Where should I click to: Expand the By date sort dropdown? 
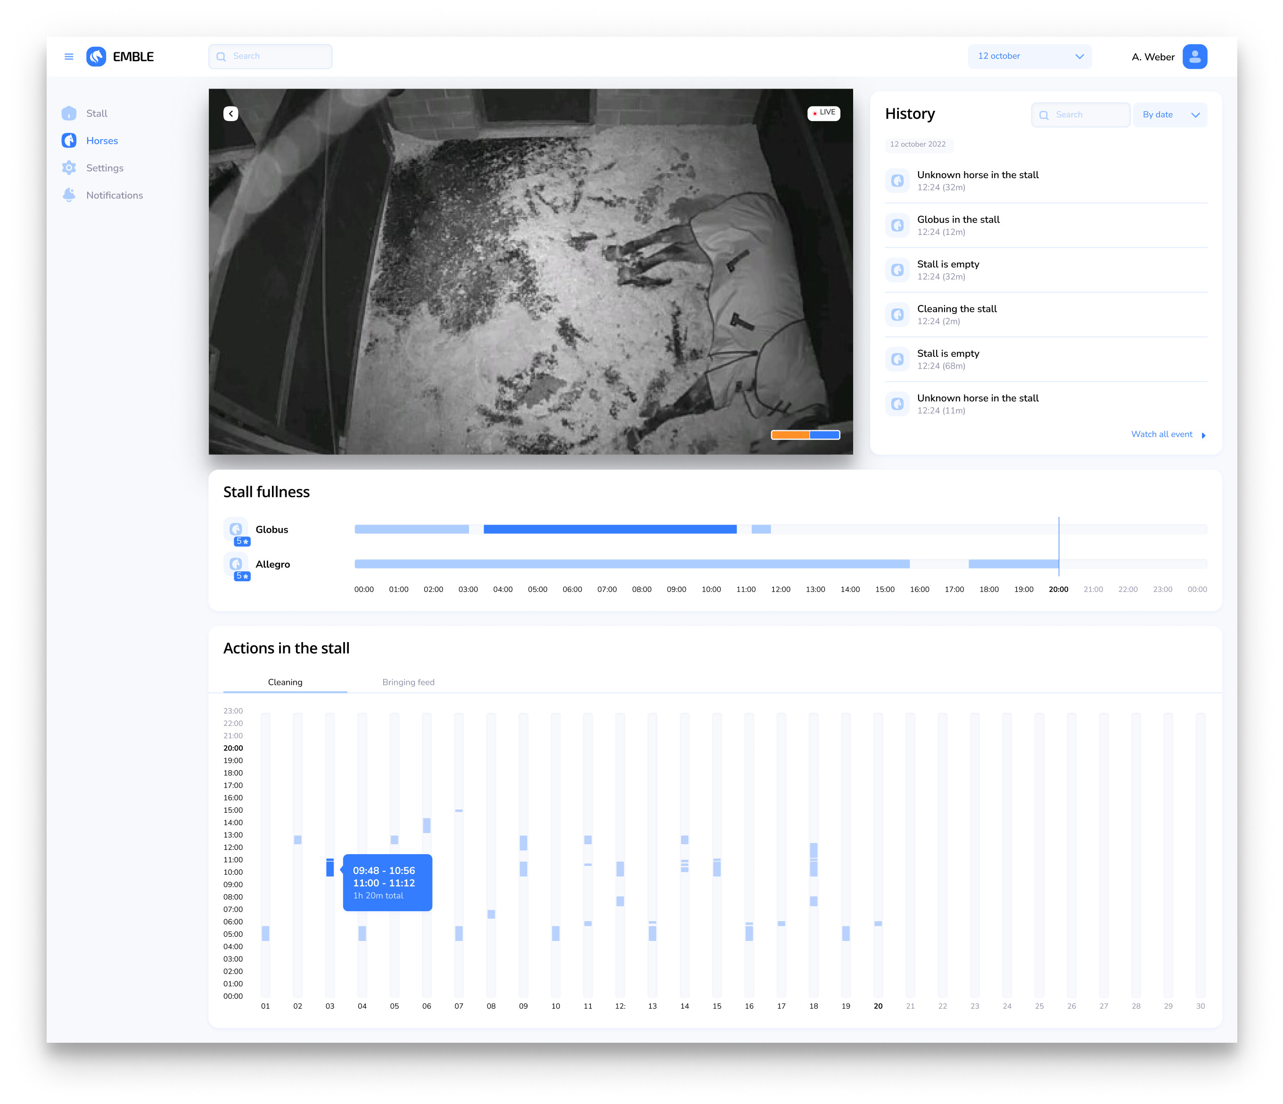tap(1170, 115)
